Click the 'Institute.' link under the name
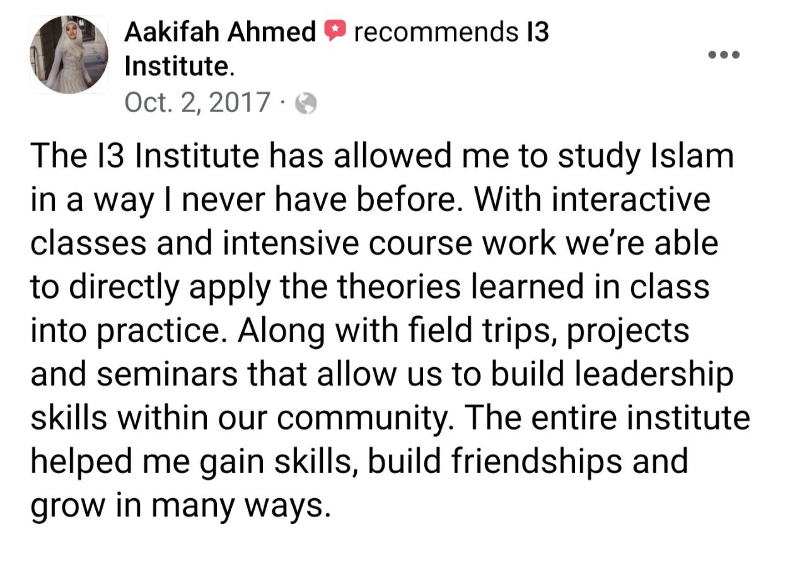This screenshot has height=570, width=807. click(x=180, y=66)
